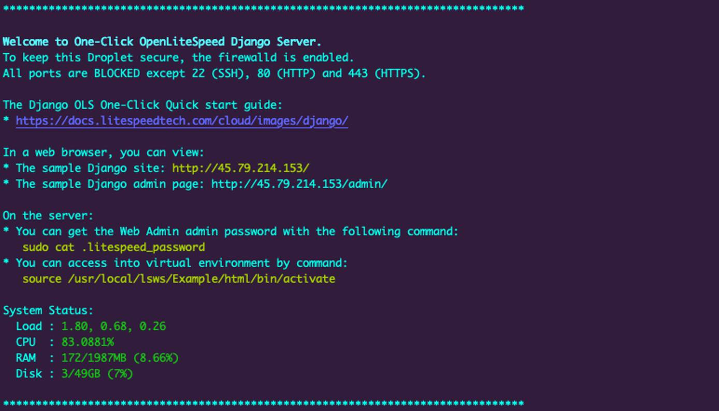Click the top asterisk divider line
Screen dimensions: 719x411
click(x=263, y=9)
